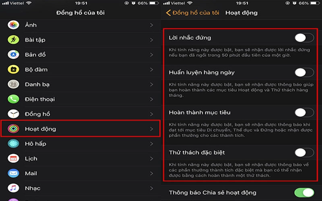The image size is (322, 201).
Task: Turn on Huấn luyện hàng ngày switch
Action: pyautogui.click(x=304, y=72)
